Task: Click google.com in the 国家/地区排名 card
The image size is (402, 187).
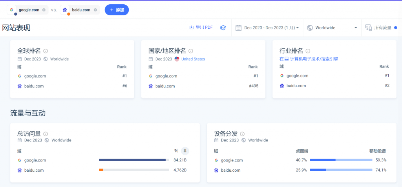Action: 166,76
